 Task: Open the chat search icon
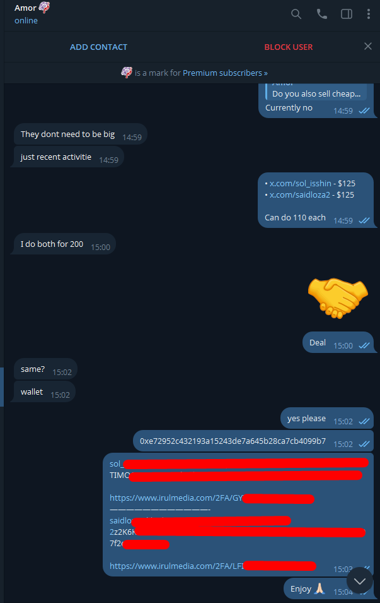click(x=296, y=15)
